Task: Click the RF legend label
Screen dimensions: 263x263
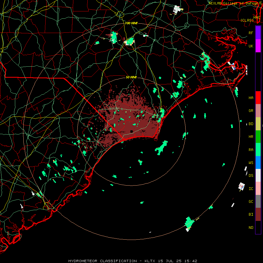Action: pos(251,33)
